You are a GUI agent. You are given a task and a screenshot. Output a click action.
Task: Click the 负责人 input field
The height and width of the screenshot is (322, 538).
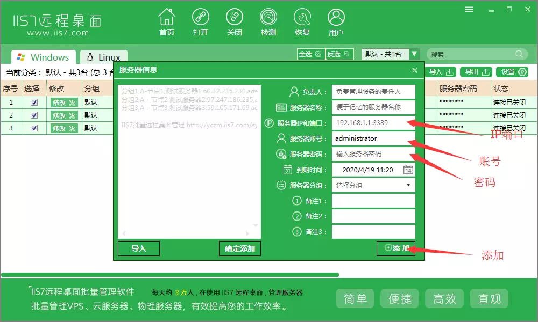tap(373, 92)
